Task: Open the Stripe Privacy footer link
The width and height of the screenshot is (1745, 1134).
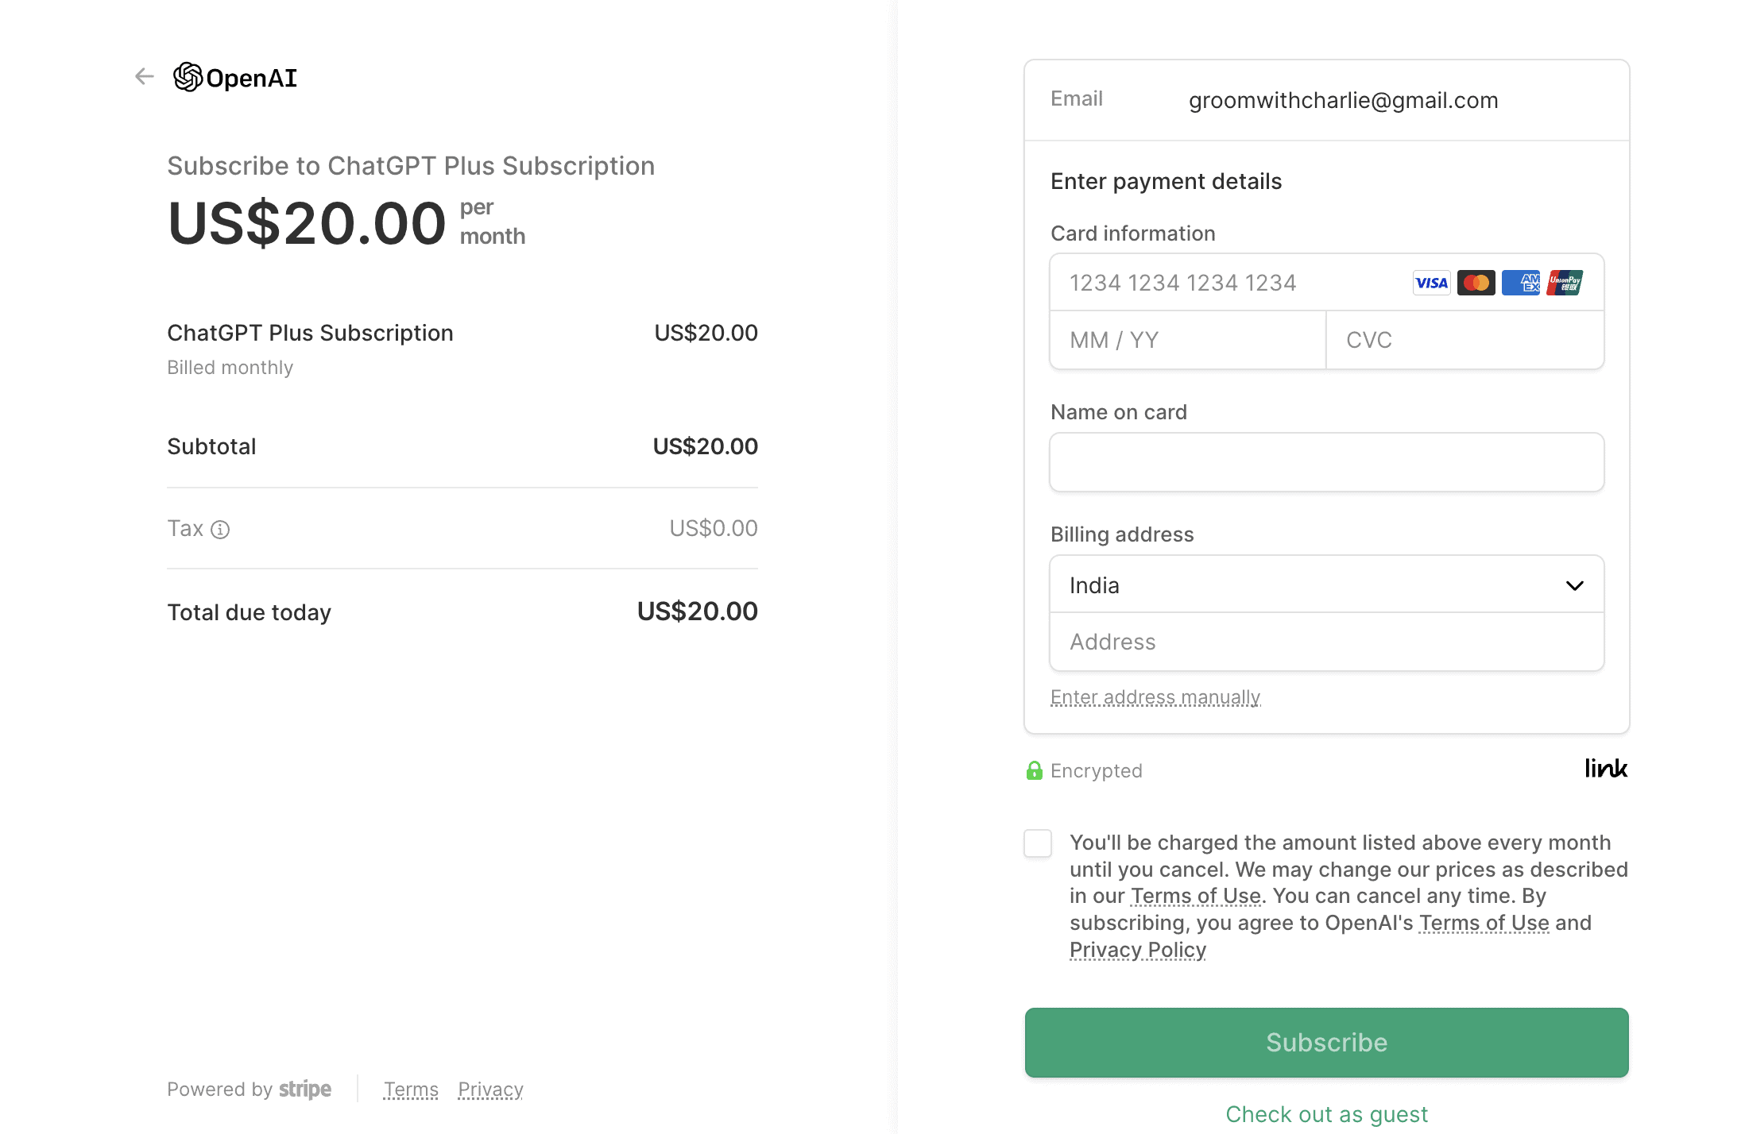Action: click(x=490, y=1090)
